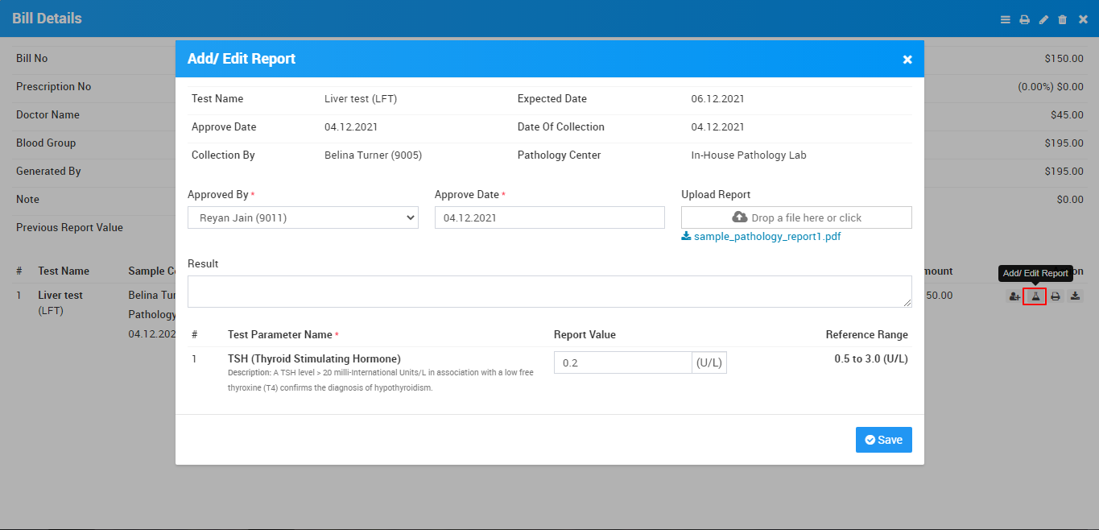Open the hamburger menu in Bill Details header
Image resolution: width=1099 pixels, height=530 pixels.
tap(1006, 19)
